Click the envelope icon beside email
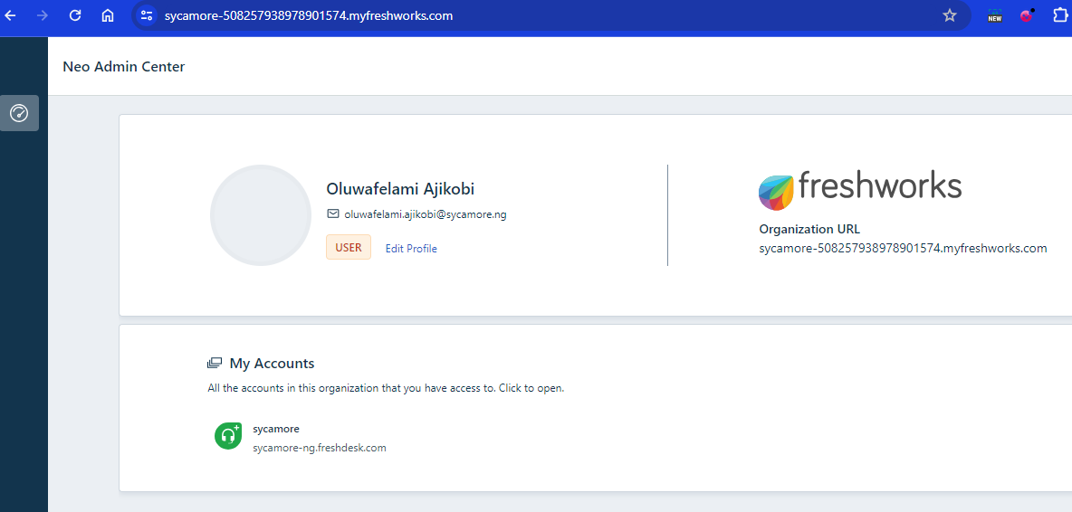 333,213
